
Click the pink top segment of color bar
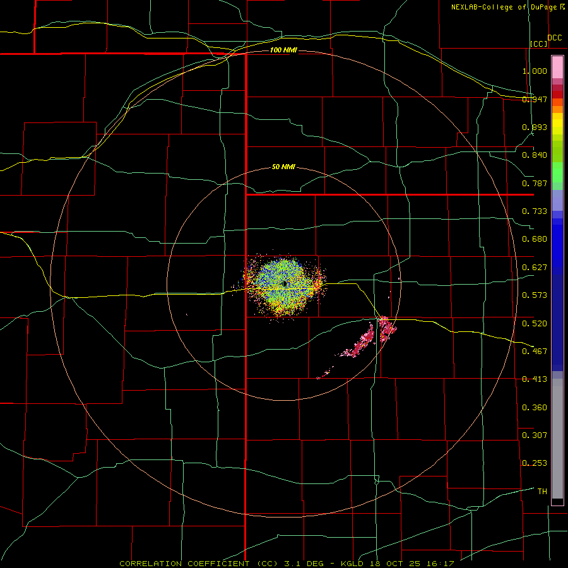[x=557, y=67]
